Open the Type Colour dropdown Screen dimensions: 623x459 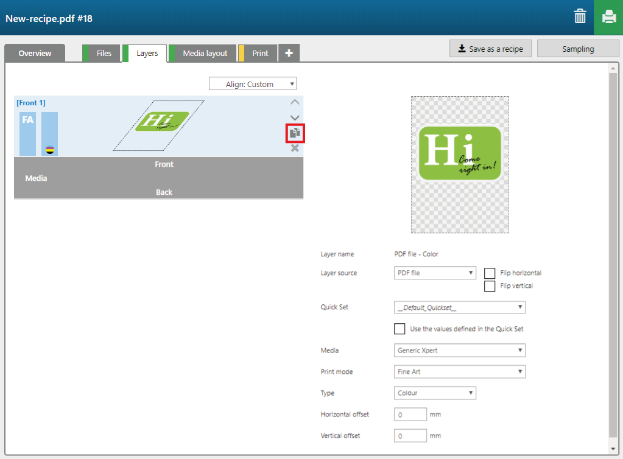(x=435, y=393)
